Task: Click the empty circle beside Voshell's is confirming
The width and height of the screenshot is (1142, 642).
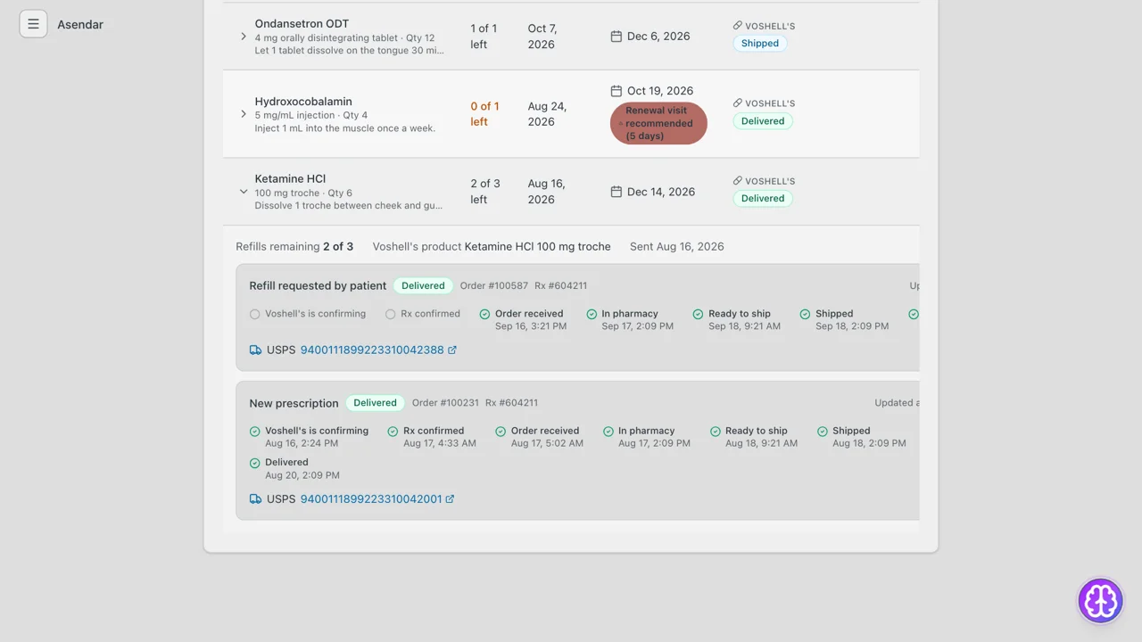Action: tap(255, 314)
